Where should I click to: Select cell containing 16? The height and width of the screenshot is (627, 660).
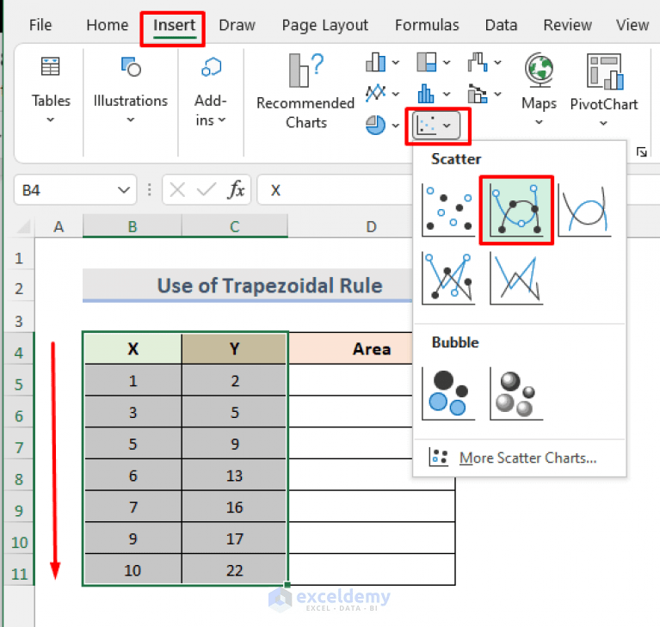tap(234, 507)
